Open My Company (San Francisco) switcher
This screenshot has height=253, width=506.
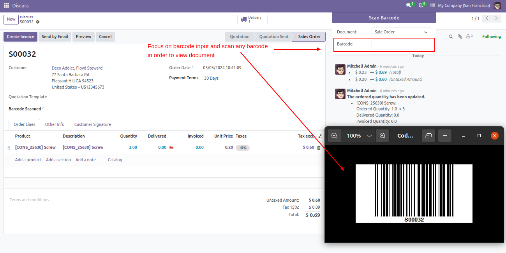464,5
